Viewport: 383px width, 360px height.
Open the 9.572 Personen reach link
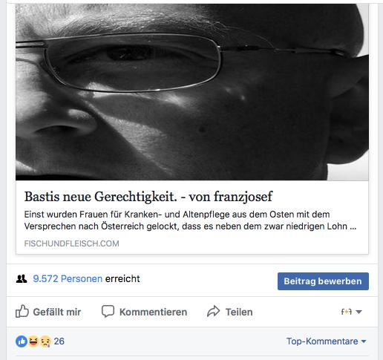point(68,279)
